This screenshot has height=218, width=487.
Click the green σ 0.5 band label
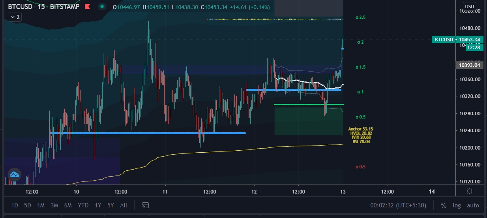[x=361, y=117]
